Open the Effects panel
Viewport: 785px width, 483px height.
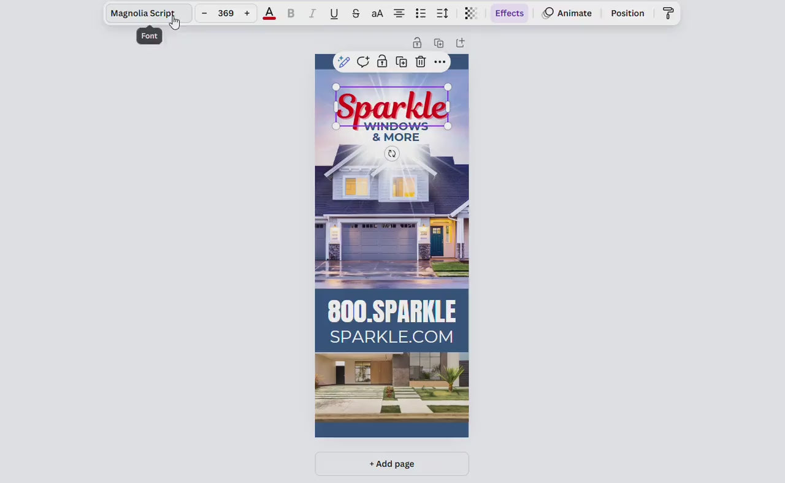(x=510, y=13)
